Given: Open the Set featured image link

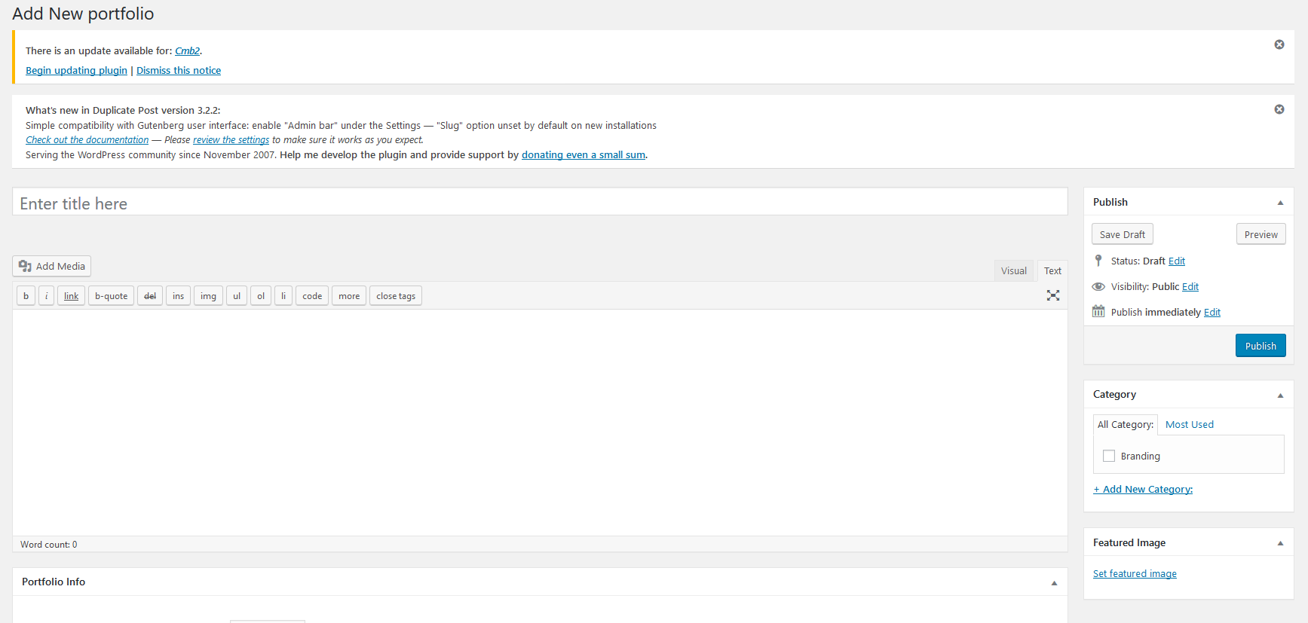Looking at the screenshot, I should [1134, 574].
